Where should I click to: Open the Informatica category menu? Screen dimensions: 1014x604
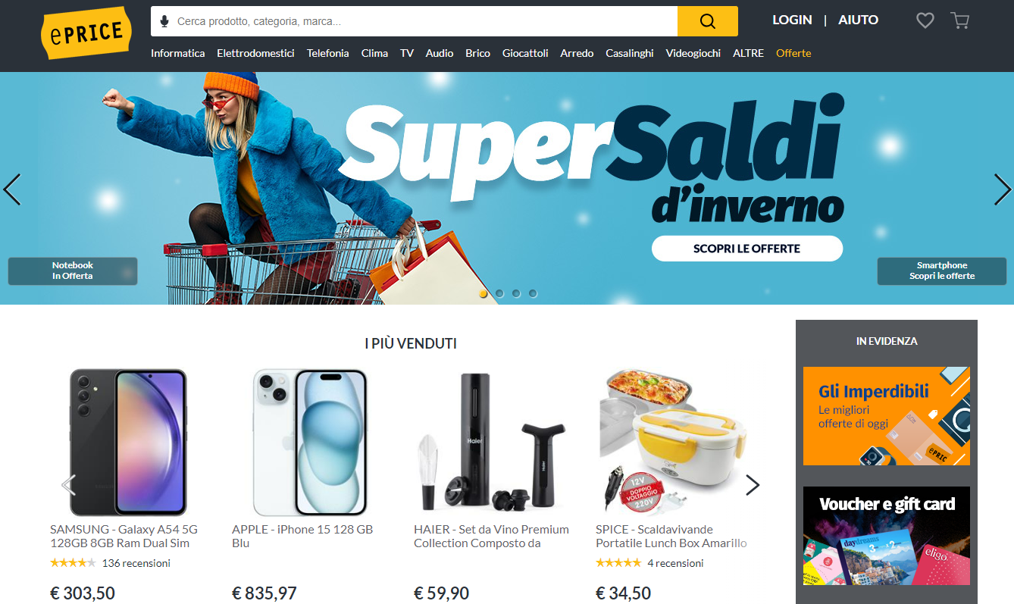(178, 53)
